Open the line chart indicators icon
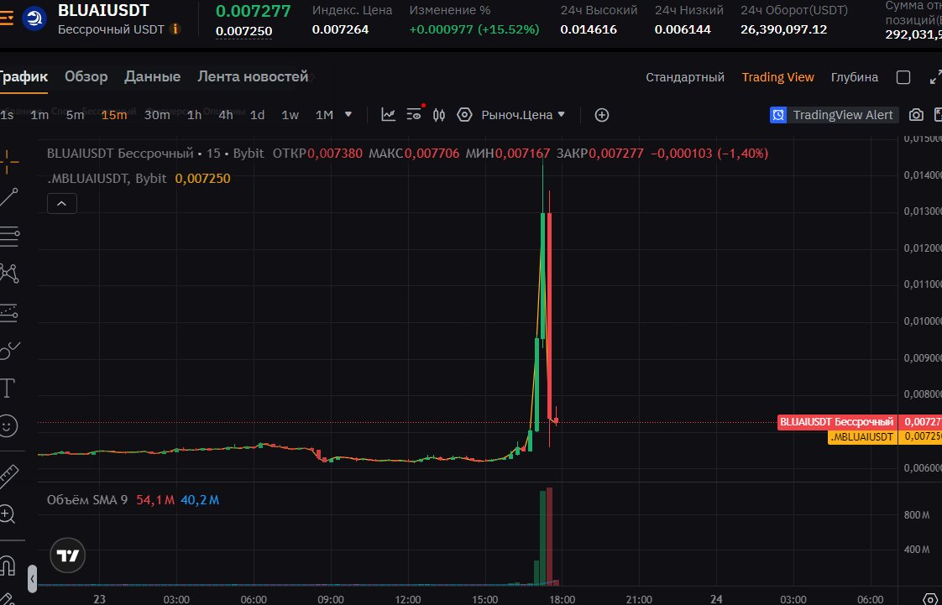The image size is (942, 605). tap(389, 115)
